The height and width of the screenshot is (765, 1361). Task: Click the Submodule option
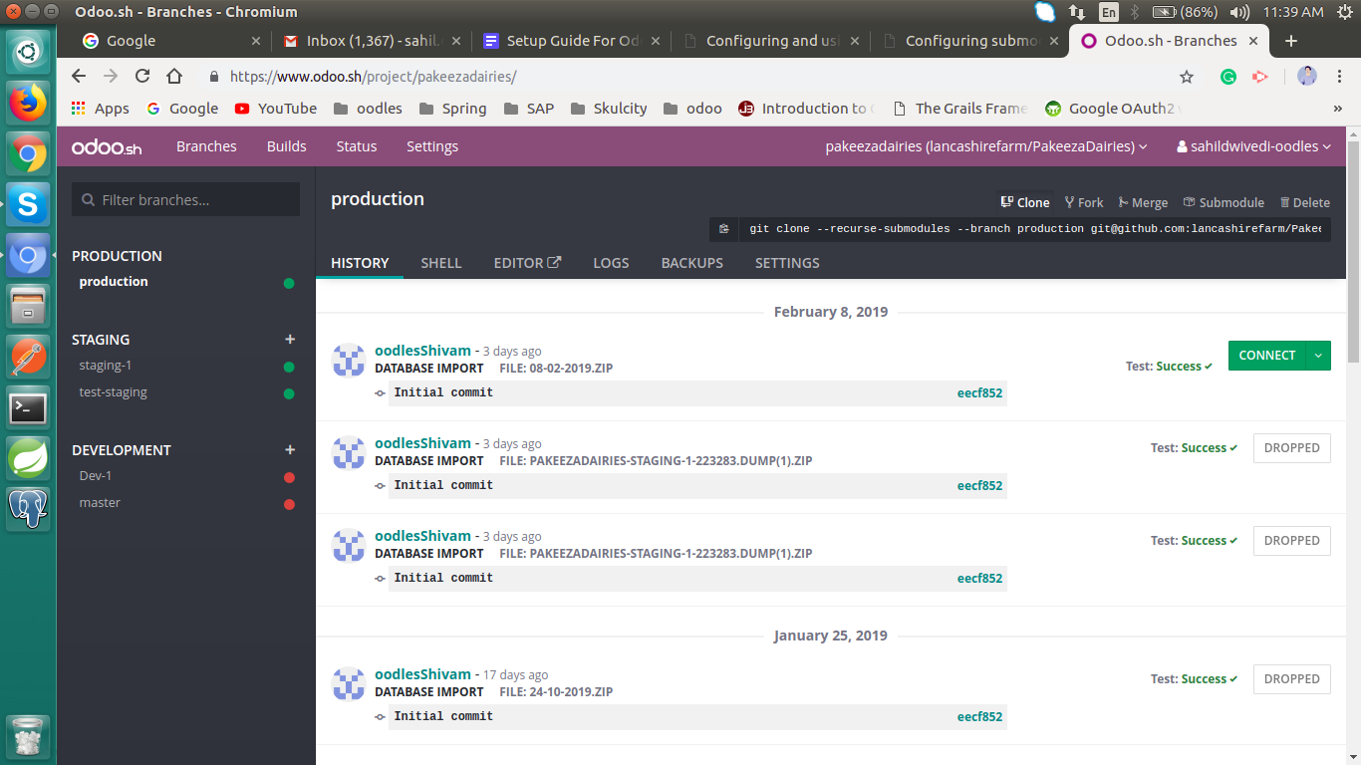point(1224,202)
